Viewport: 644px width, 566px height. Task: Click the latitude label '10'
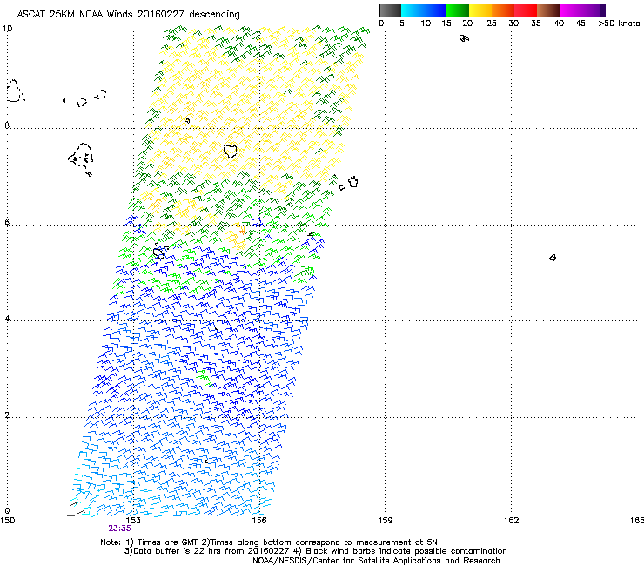click(7, 29)
